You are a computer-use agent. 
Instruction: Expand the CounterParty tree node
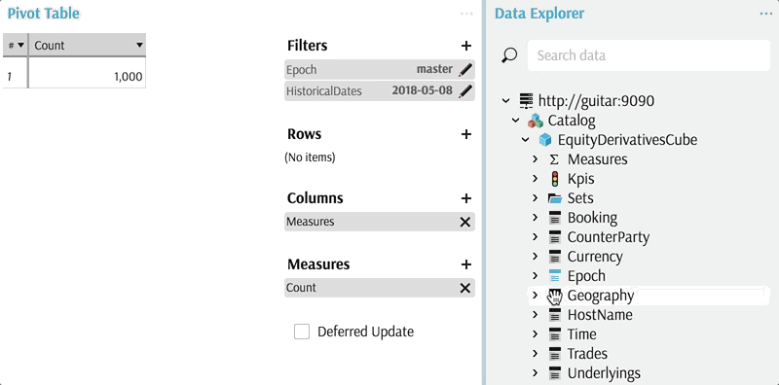(535, 237)
